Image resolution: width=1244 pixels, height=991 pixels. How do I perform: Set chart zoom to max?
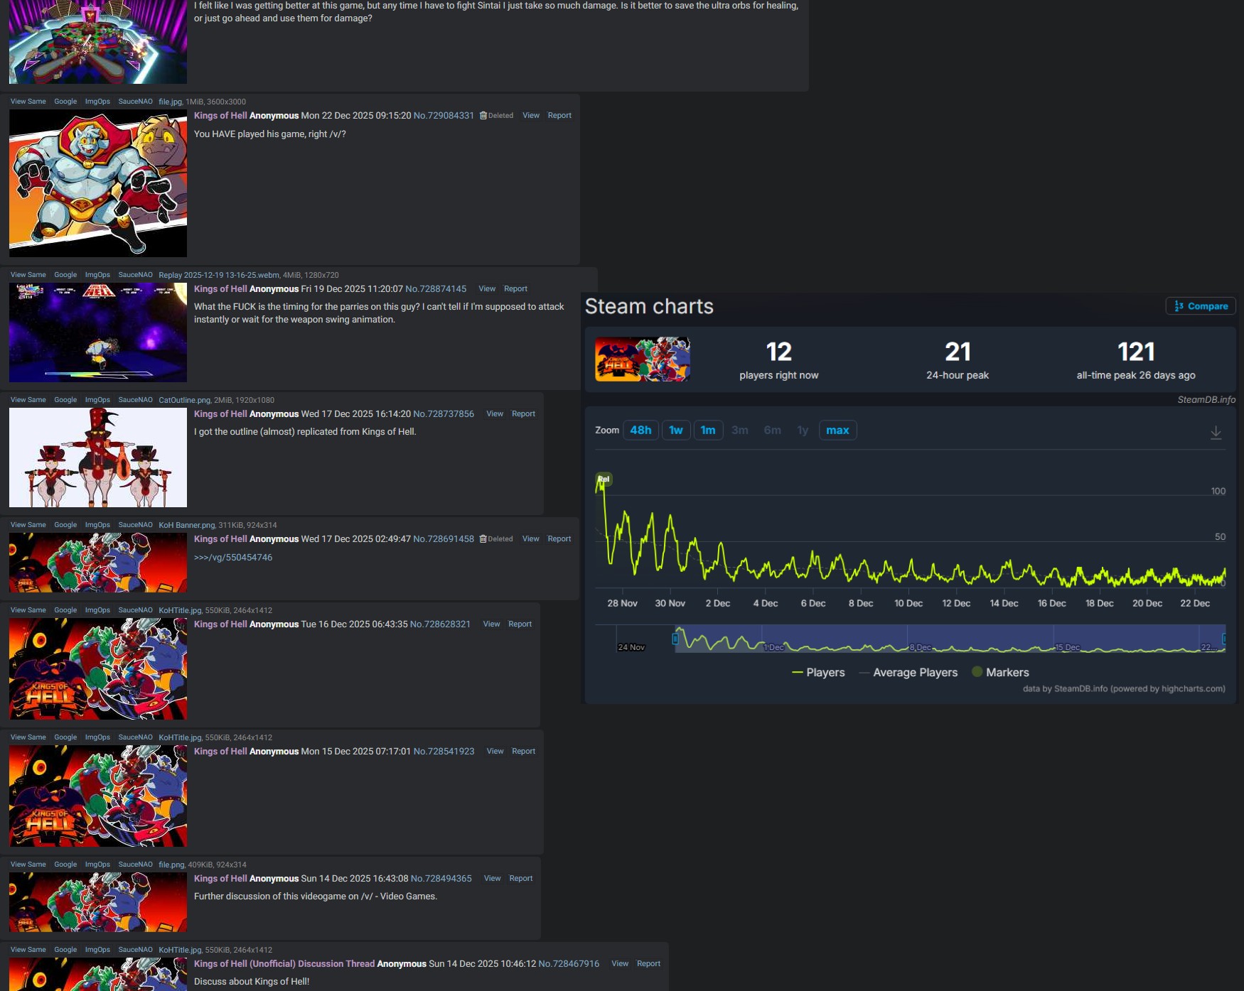[837, 430]
